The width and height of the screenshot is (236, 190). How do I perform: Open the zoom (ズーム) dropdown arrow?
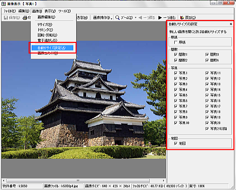pyautogui.click(x=136, y=17)
